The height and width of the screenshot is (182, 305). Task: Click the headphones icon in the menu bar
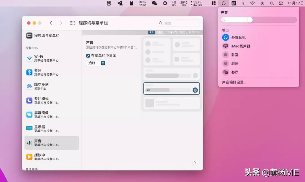click(x=224, y=3)
